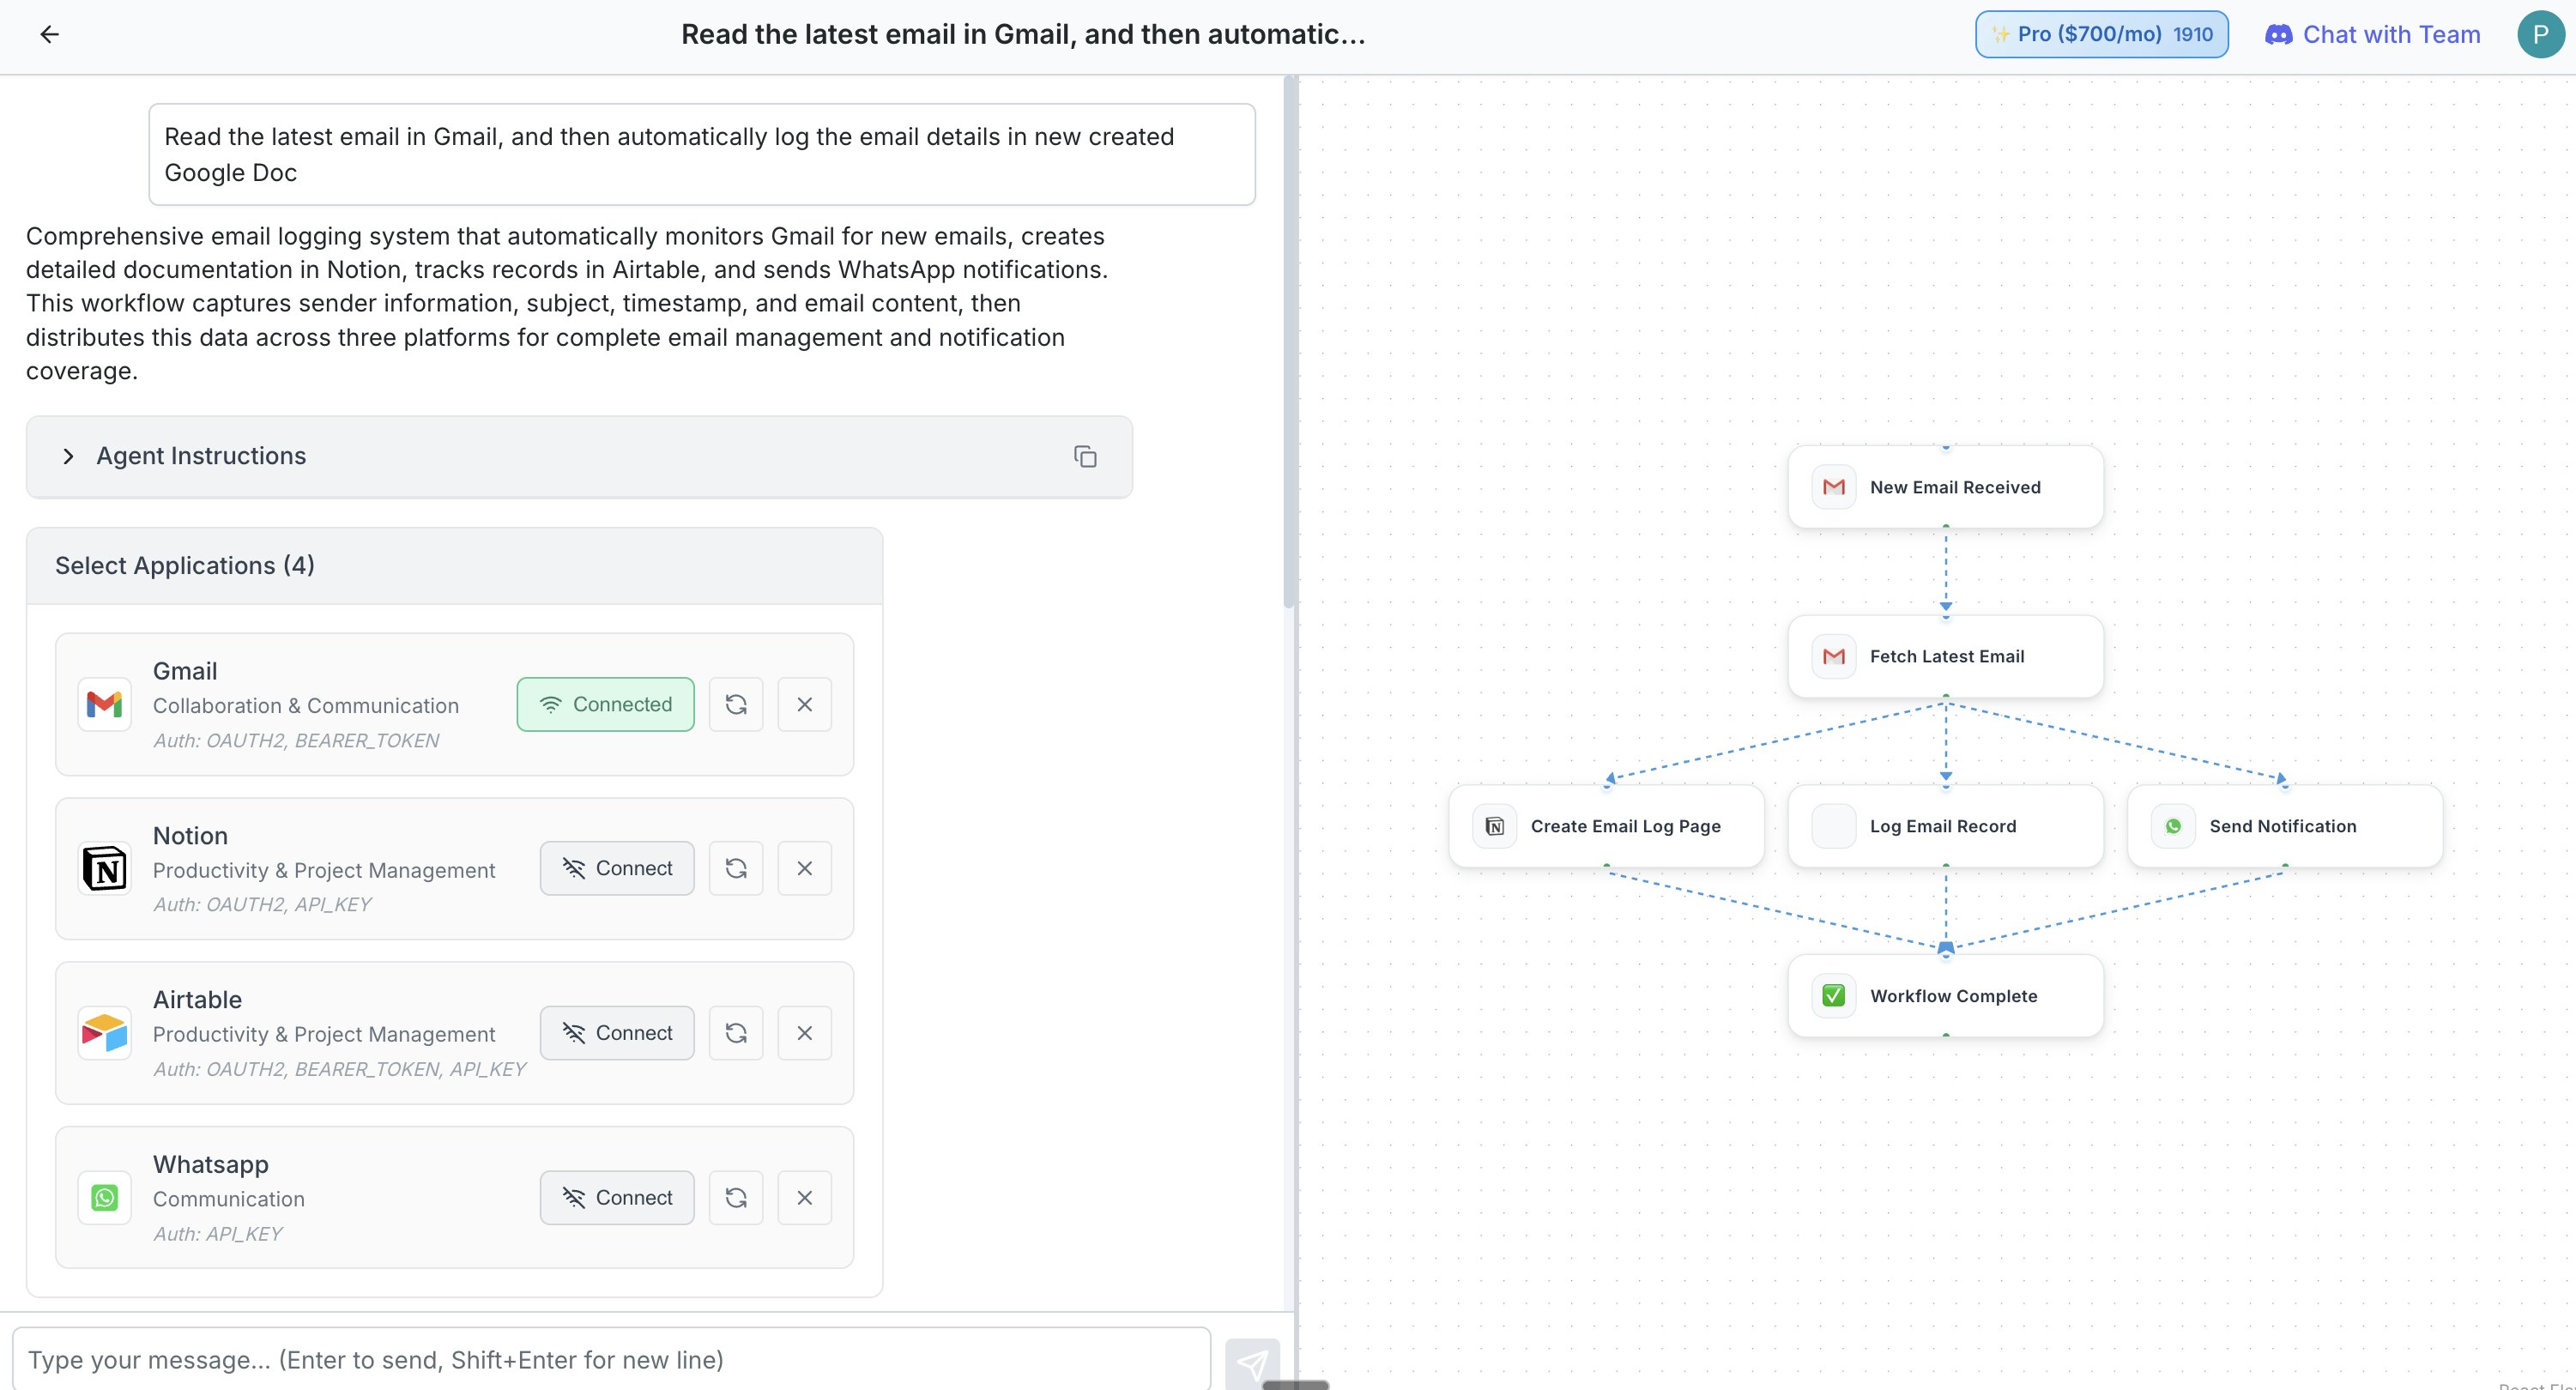
Task: Select the Send Notification workflow node
Action: tap(2285, 826)
